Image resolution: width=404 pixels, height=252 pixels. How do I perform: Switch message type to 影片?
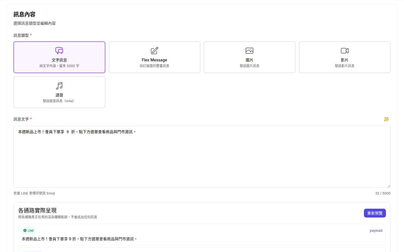point(345,57)
